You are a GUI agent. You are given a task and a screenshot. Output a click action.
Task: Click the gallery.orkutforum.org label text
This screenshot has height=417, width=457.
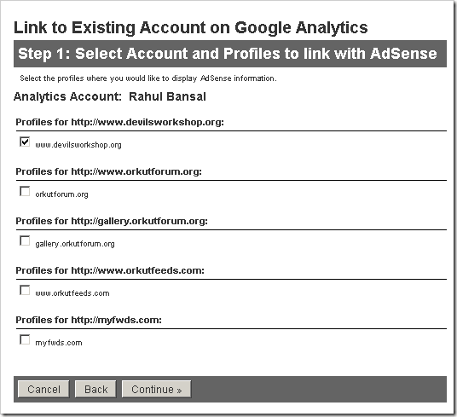[x=75, y=244]
